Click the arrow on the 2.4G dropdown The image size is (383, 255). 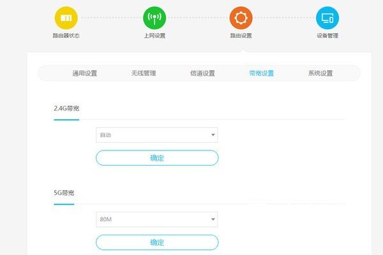click(213, 135)
